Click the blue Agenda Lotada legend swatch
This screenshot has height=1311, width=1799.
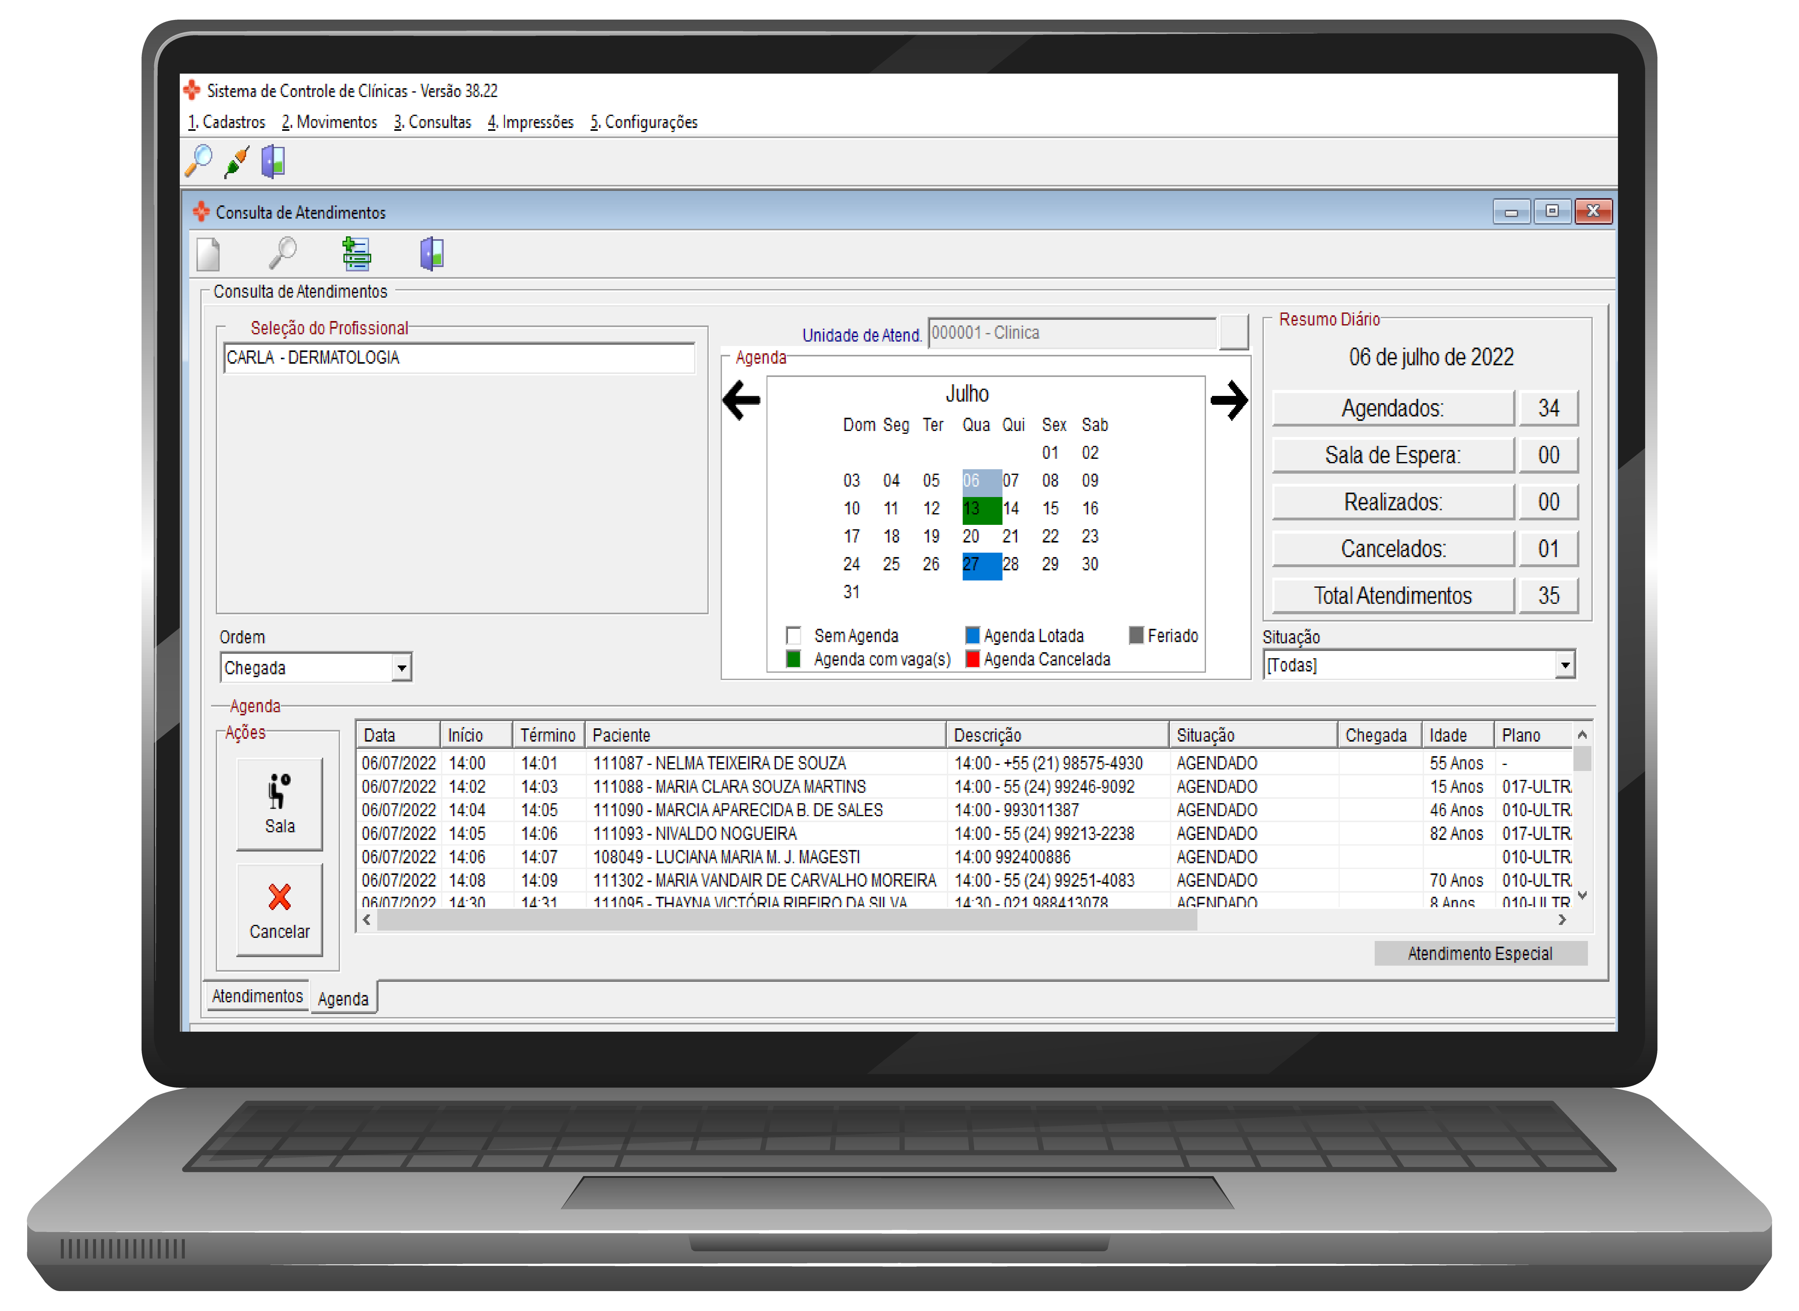tap(972, 636)
